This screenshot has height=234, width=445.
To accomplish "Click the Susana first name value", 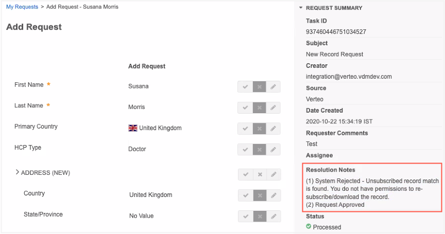I will click(x=138, y=86).
